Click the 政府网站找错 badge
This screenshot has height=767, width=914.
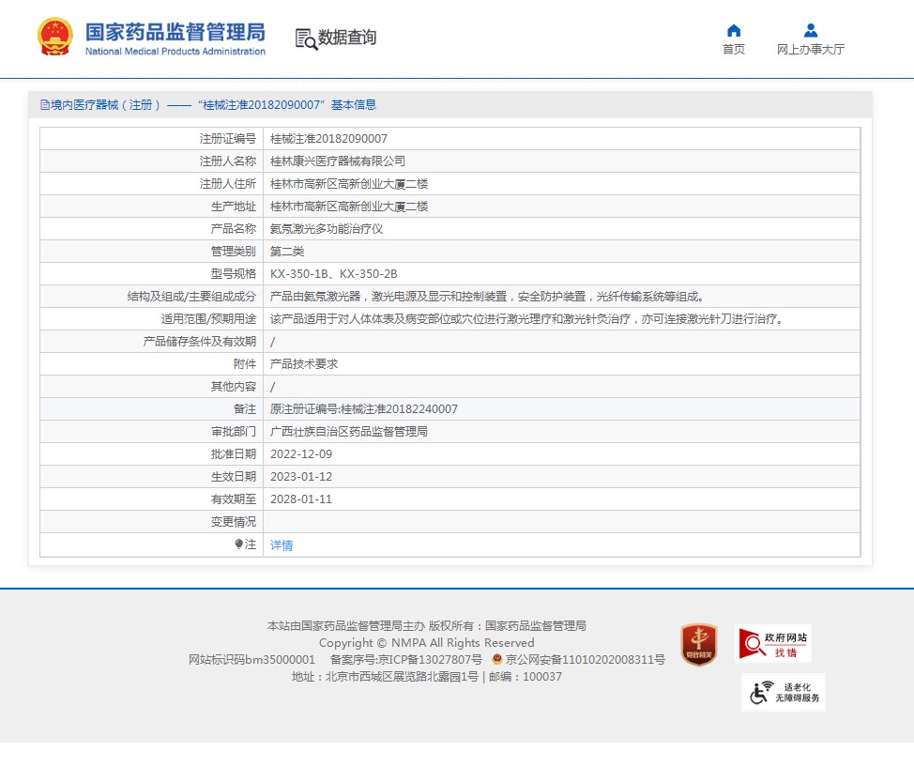[x=773, y=644]
